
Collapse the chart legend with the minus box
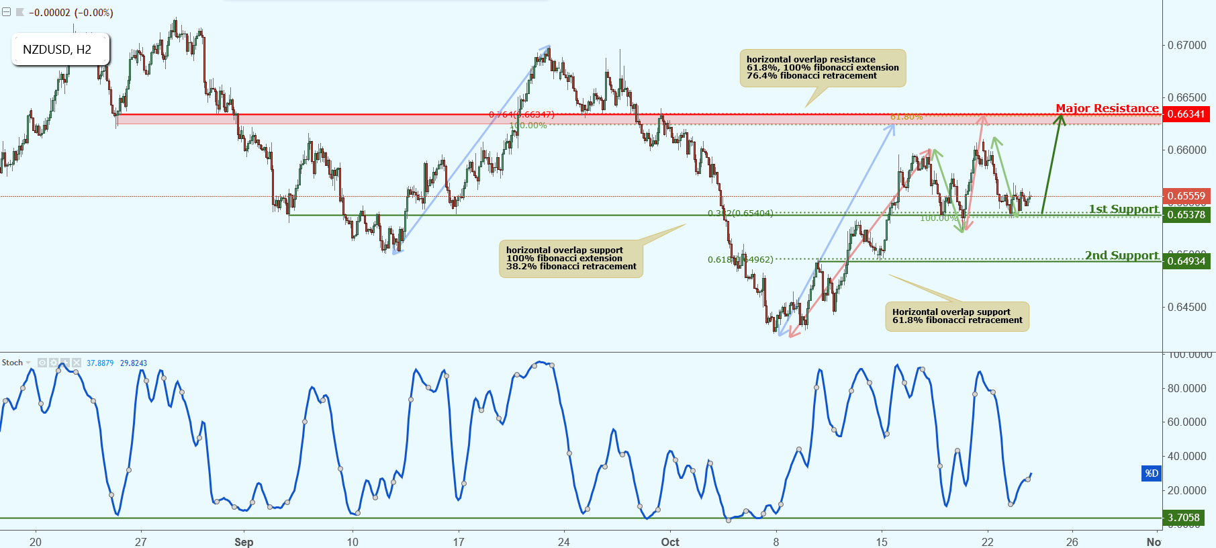[6, 12]
